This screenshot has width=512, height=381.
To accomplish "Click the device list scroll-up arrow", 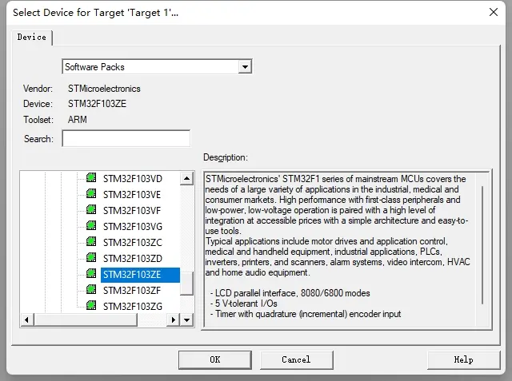I will tap(186, 178).
